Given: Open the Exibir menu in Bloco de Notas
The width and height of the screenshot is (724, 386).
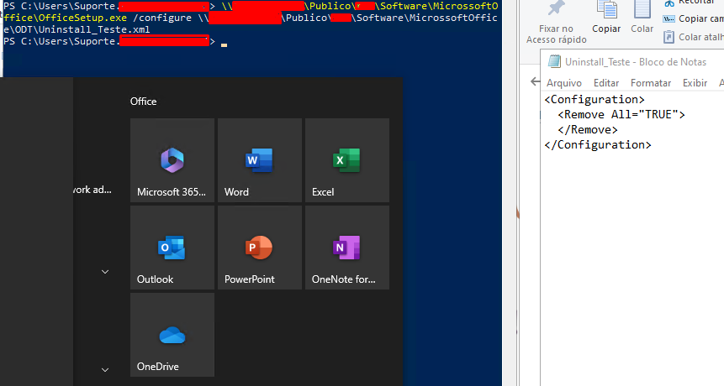Looking at the screenshot, I should (695, 83).
